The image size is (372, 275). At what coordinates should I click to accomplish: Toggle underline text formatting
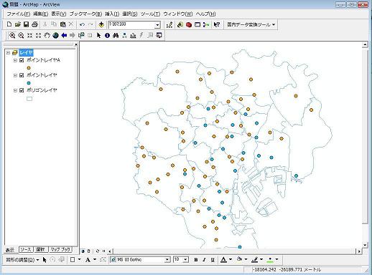213,260
